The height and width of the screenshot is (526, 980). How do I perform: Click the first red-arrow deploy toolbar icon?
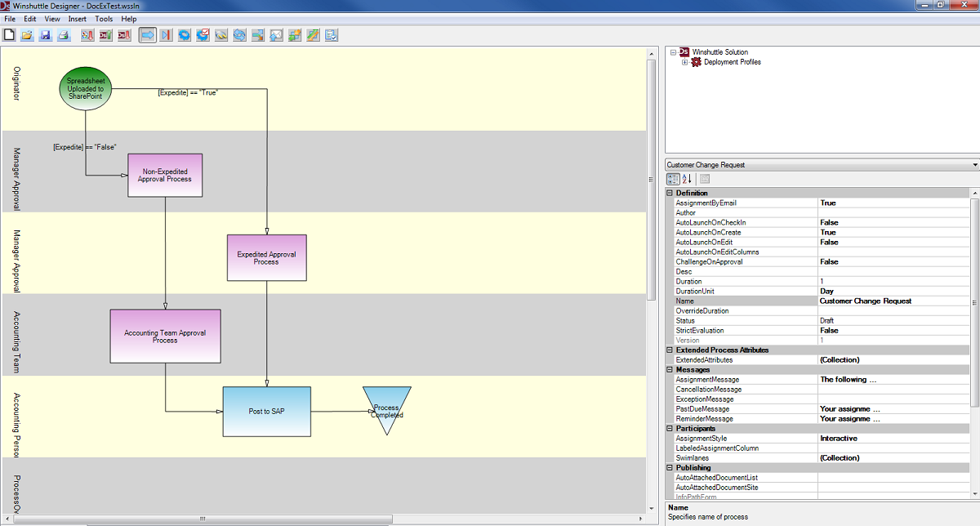(x=87, y=35)
